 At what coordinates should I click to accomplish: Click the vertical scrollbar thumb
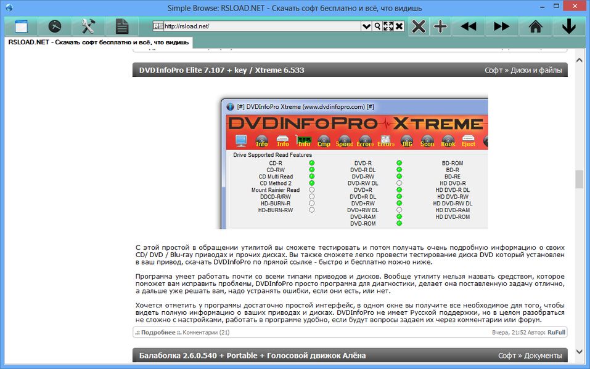[579, 180]
